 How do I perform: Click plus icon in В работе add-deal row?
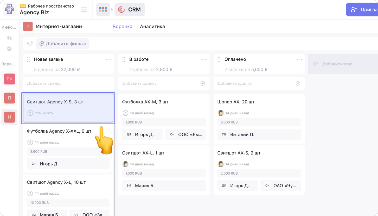point(203,83)
